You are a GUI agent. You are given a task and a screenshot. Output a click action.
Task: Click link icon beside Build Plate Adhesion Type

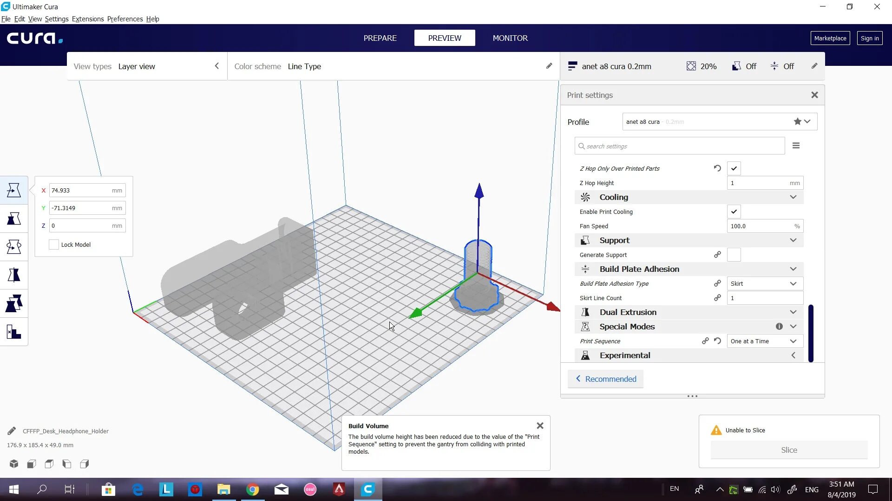717,283
